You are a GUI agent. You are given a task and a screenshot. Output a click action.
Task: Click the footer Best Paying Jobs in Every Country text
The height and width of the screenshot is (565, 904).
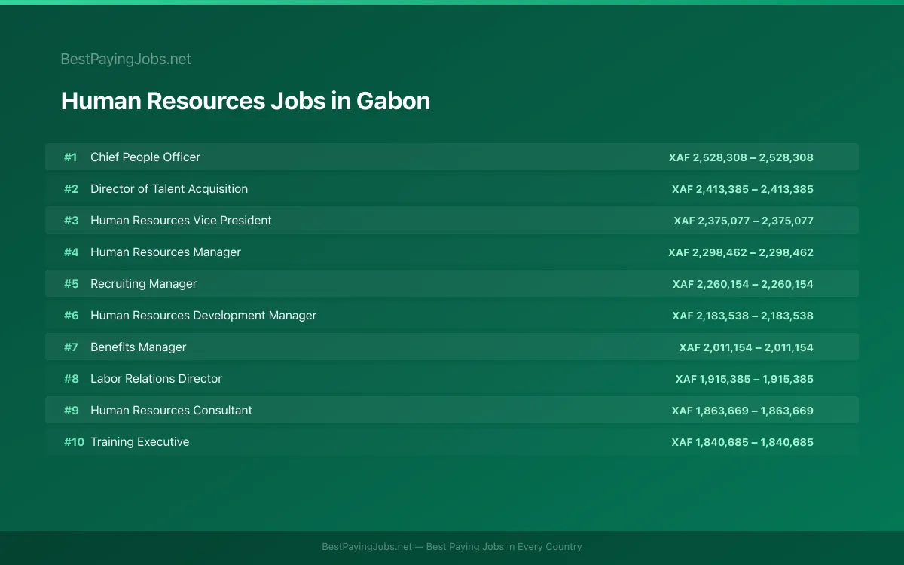click(504, 547)
